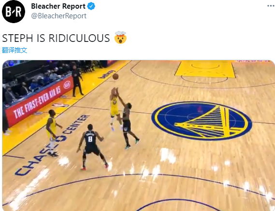Click the exploding head emoji
This screenshot has width=275, height=211.
click(x=120, y=38)
